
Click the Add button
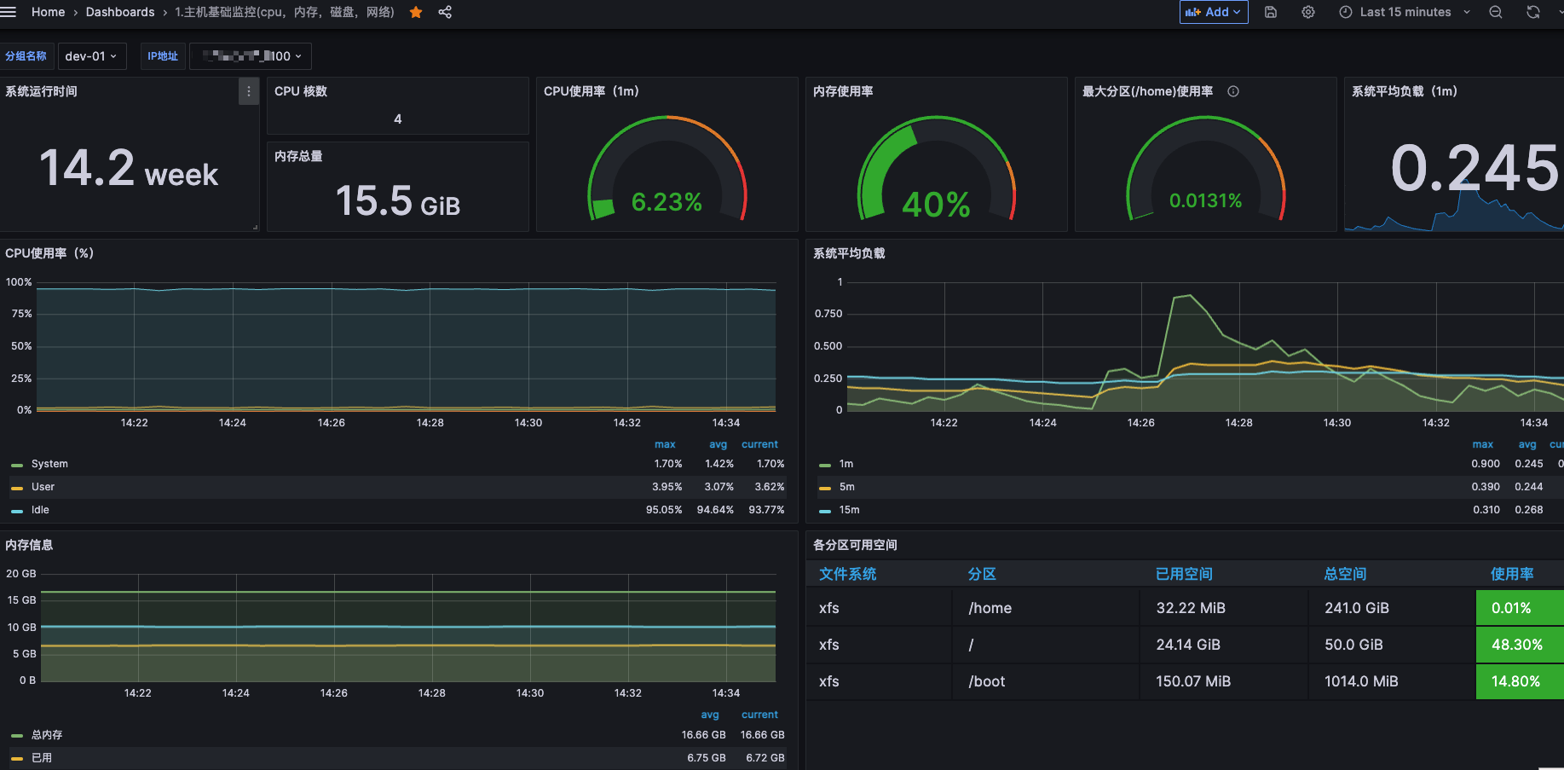[1214, 12]
